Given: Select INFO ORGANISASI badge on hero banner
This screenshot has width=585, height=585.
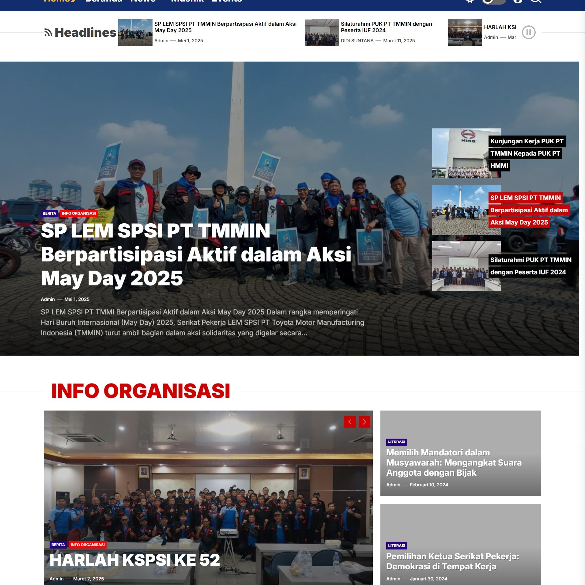Looking at the screenshot, I should click(79, 213).
